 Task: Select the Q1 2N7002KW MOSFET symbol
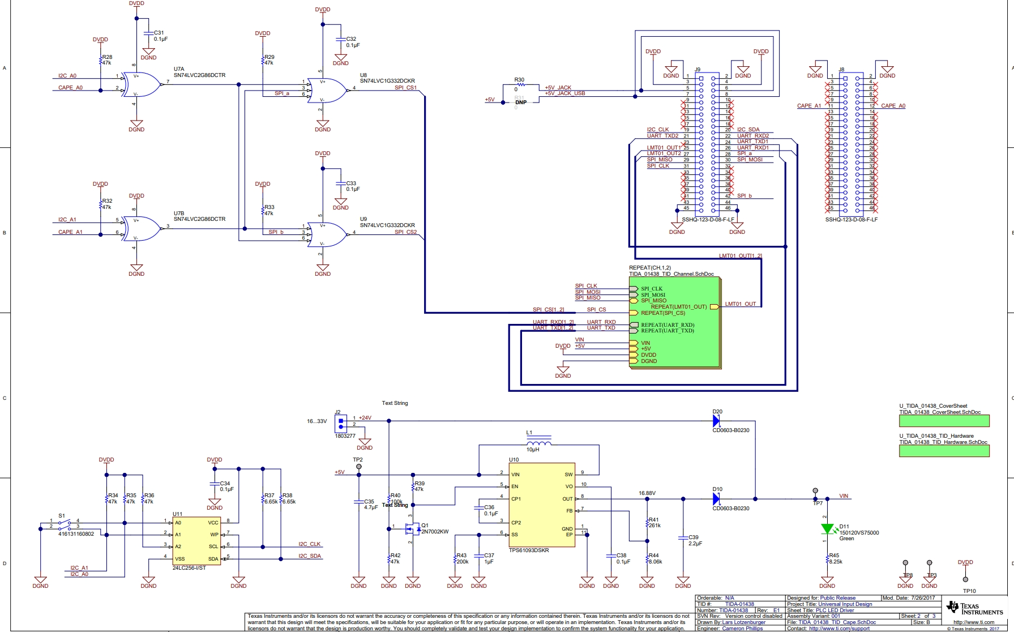412,529
